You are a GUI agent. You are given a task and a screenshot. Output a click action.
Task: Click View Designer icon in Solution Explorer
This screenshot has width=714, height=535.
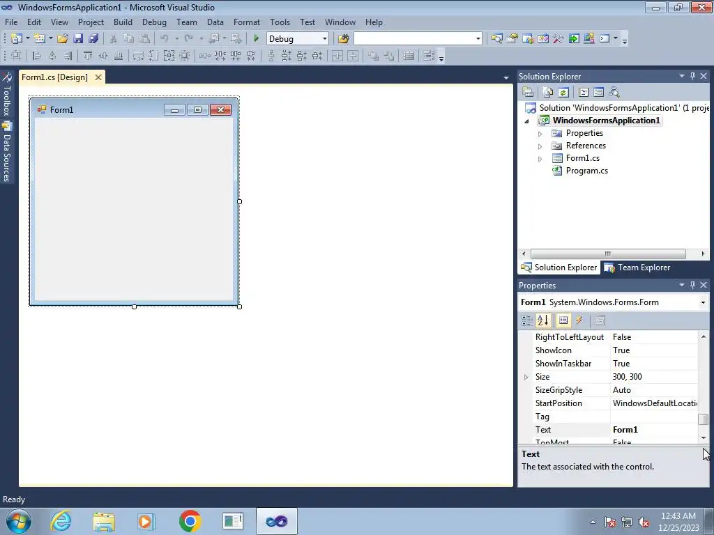599,93
